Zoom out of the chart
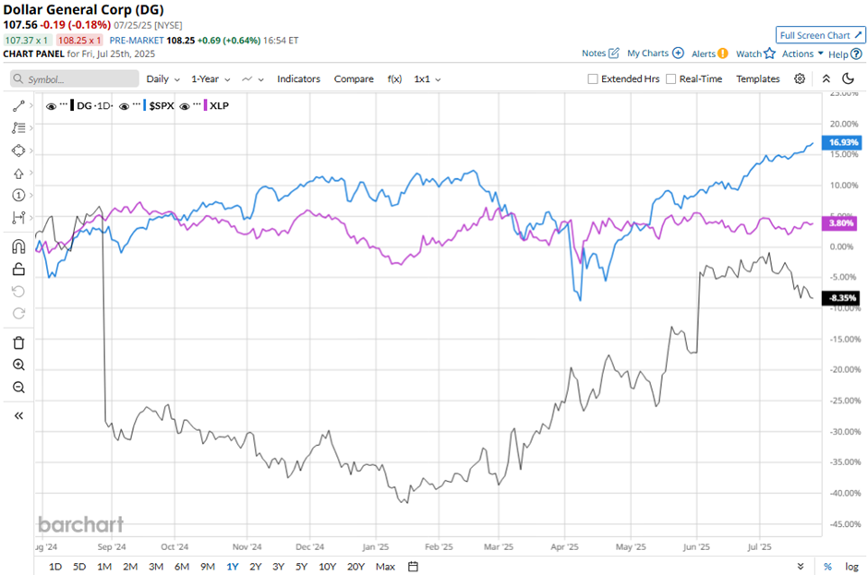868x575 pixels. tap(18, 387)
